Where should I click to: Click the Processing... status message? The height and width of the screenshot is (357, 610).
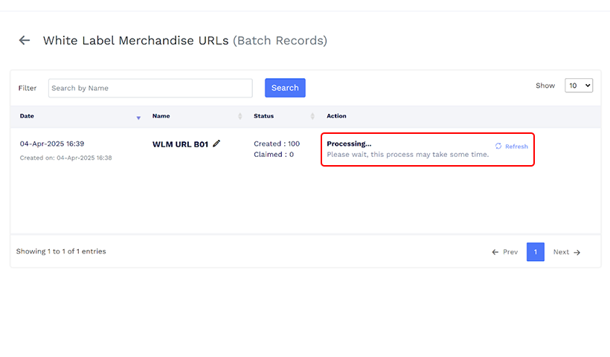coord(349,144)
